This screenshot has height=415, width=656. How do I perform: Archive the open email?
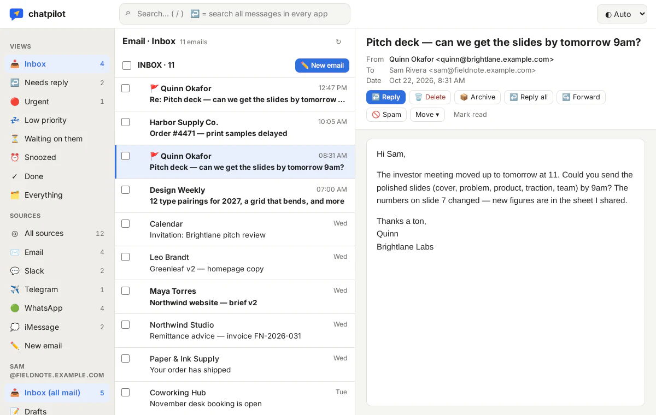[x=477, y=97]
